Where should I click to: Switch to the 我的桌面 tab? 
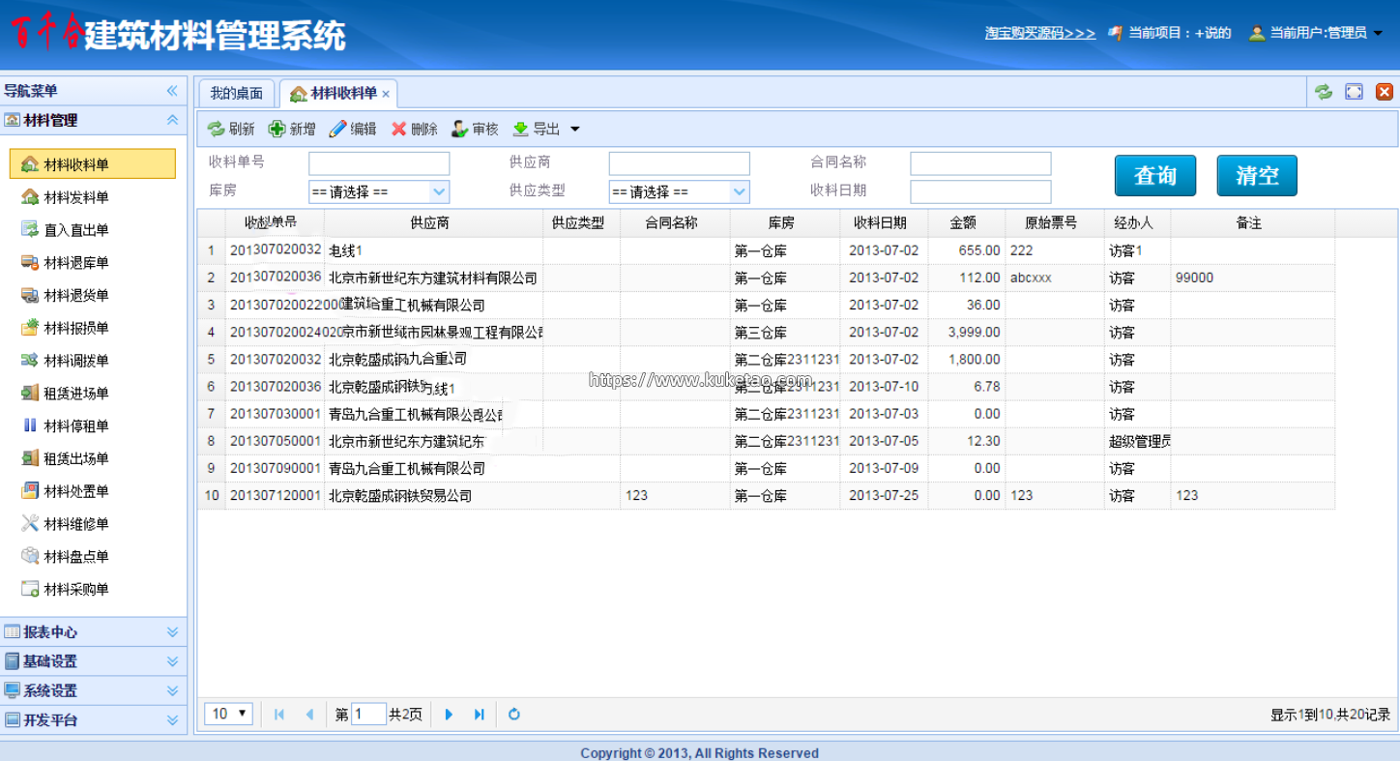click(236, 93)
